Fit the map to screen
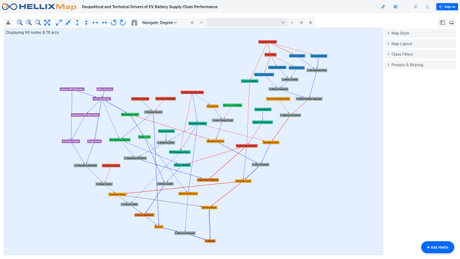 (47, 22)
